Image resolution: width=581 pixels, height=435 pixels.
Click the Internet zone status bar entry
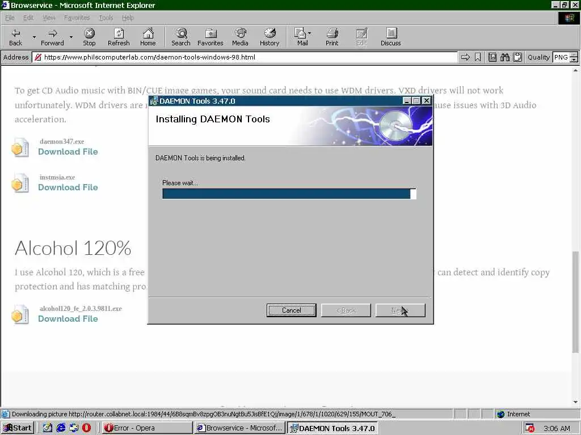point(513,414)
